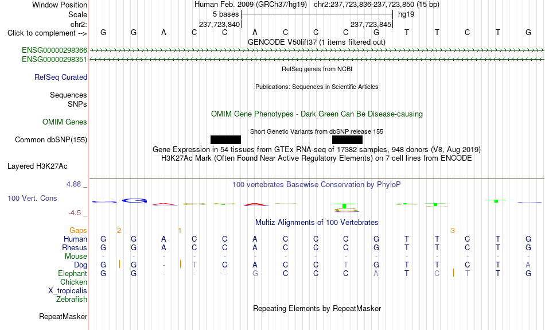Viewport: 545px width, 330px height.
Task: Open the ENSG00000298366 gene label
Action: click(x=54, y=51)
